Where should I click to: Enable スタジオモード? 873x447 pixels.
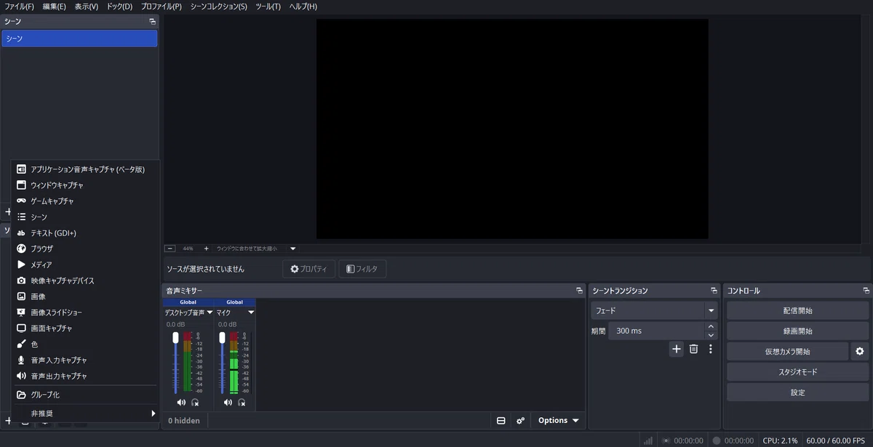(x=798, y=371)
